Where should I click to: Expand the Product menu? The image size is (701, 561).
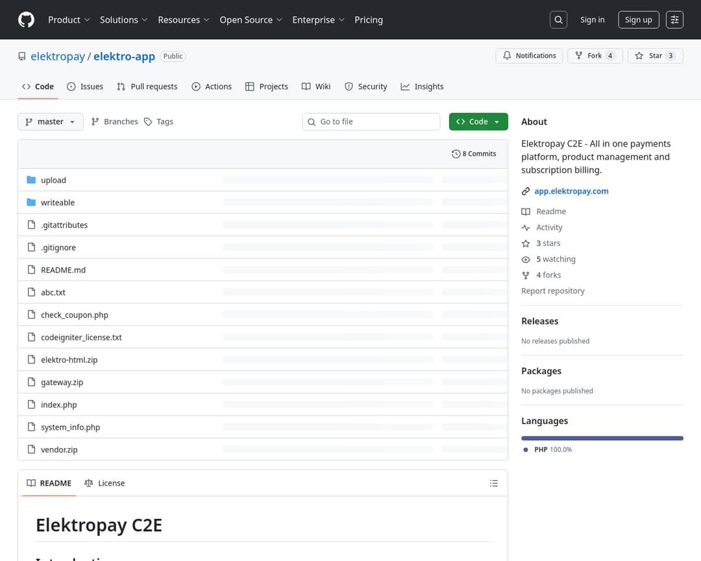(x=69, y=19)
